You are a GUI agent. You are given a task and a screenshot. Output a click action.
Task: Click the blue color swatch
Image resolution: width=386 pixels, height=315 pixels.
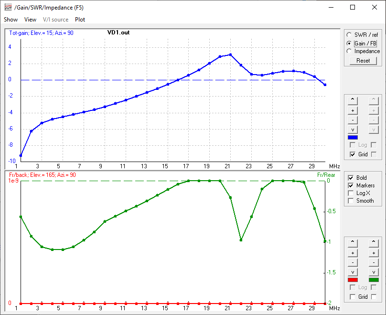pyautogui.click(x=353, y=138)
